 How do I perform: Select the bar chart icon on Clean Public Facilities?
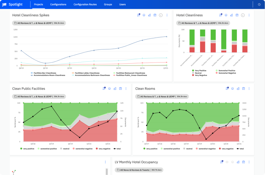(115, 88)
